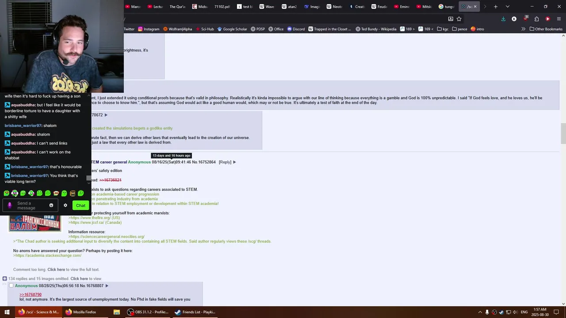Click the quoted link >>16736021
Screen dimensions: 566x318
pos(110,180)
